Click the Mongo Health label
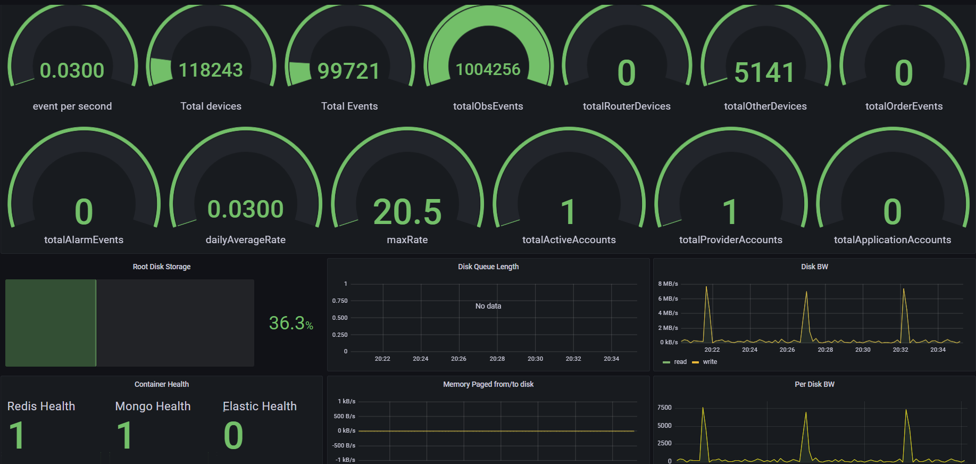Screen dimensions: 976x464 [153, 407]
